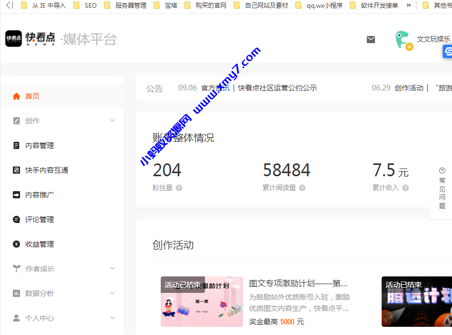Open the message envelope icon
Image resolution: width=452 pixels, height=335 pixels.
pos(370,39)
